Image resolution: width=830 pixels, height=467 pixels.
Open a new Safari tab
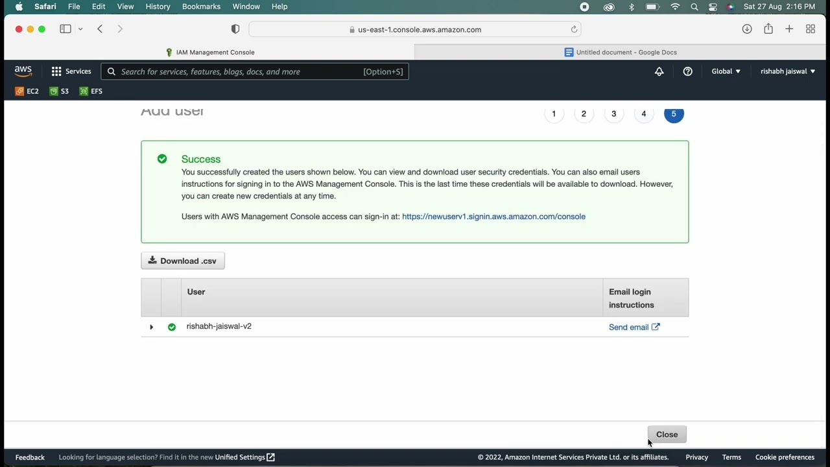[x=789, y=29]
